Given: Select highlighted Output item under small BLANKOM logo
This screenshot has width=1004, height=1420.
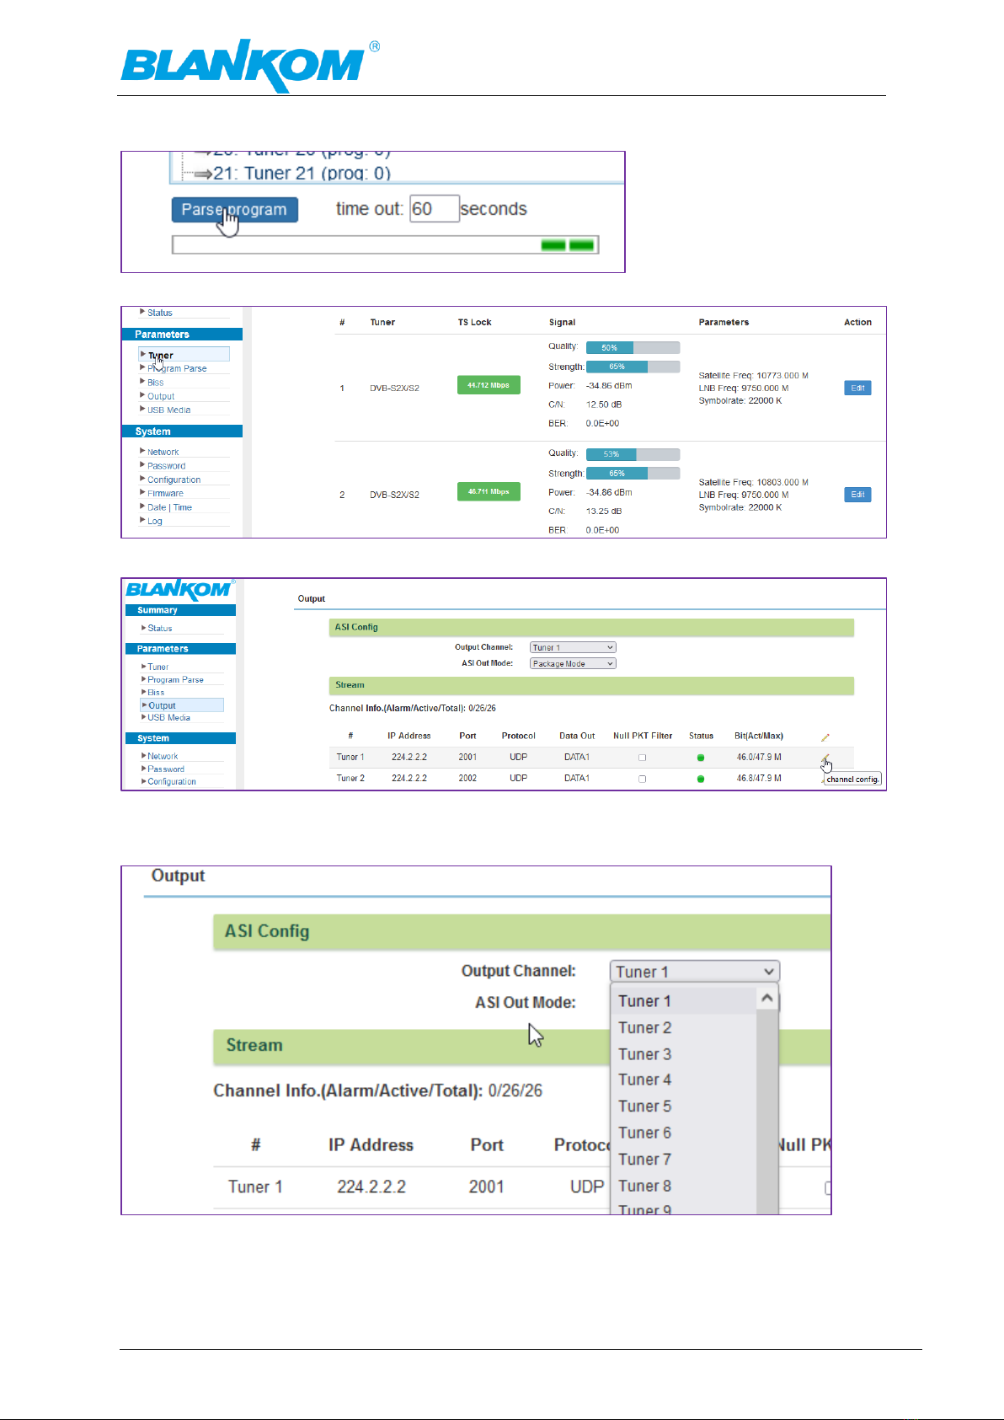Looking at the screenshot, I should click(182, 705).
